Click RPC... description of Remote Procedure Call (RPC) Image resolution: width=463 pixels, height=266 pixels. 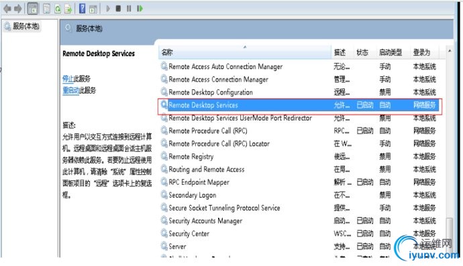point(342,131)
